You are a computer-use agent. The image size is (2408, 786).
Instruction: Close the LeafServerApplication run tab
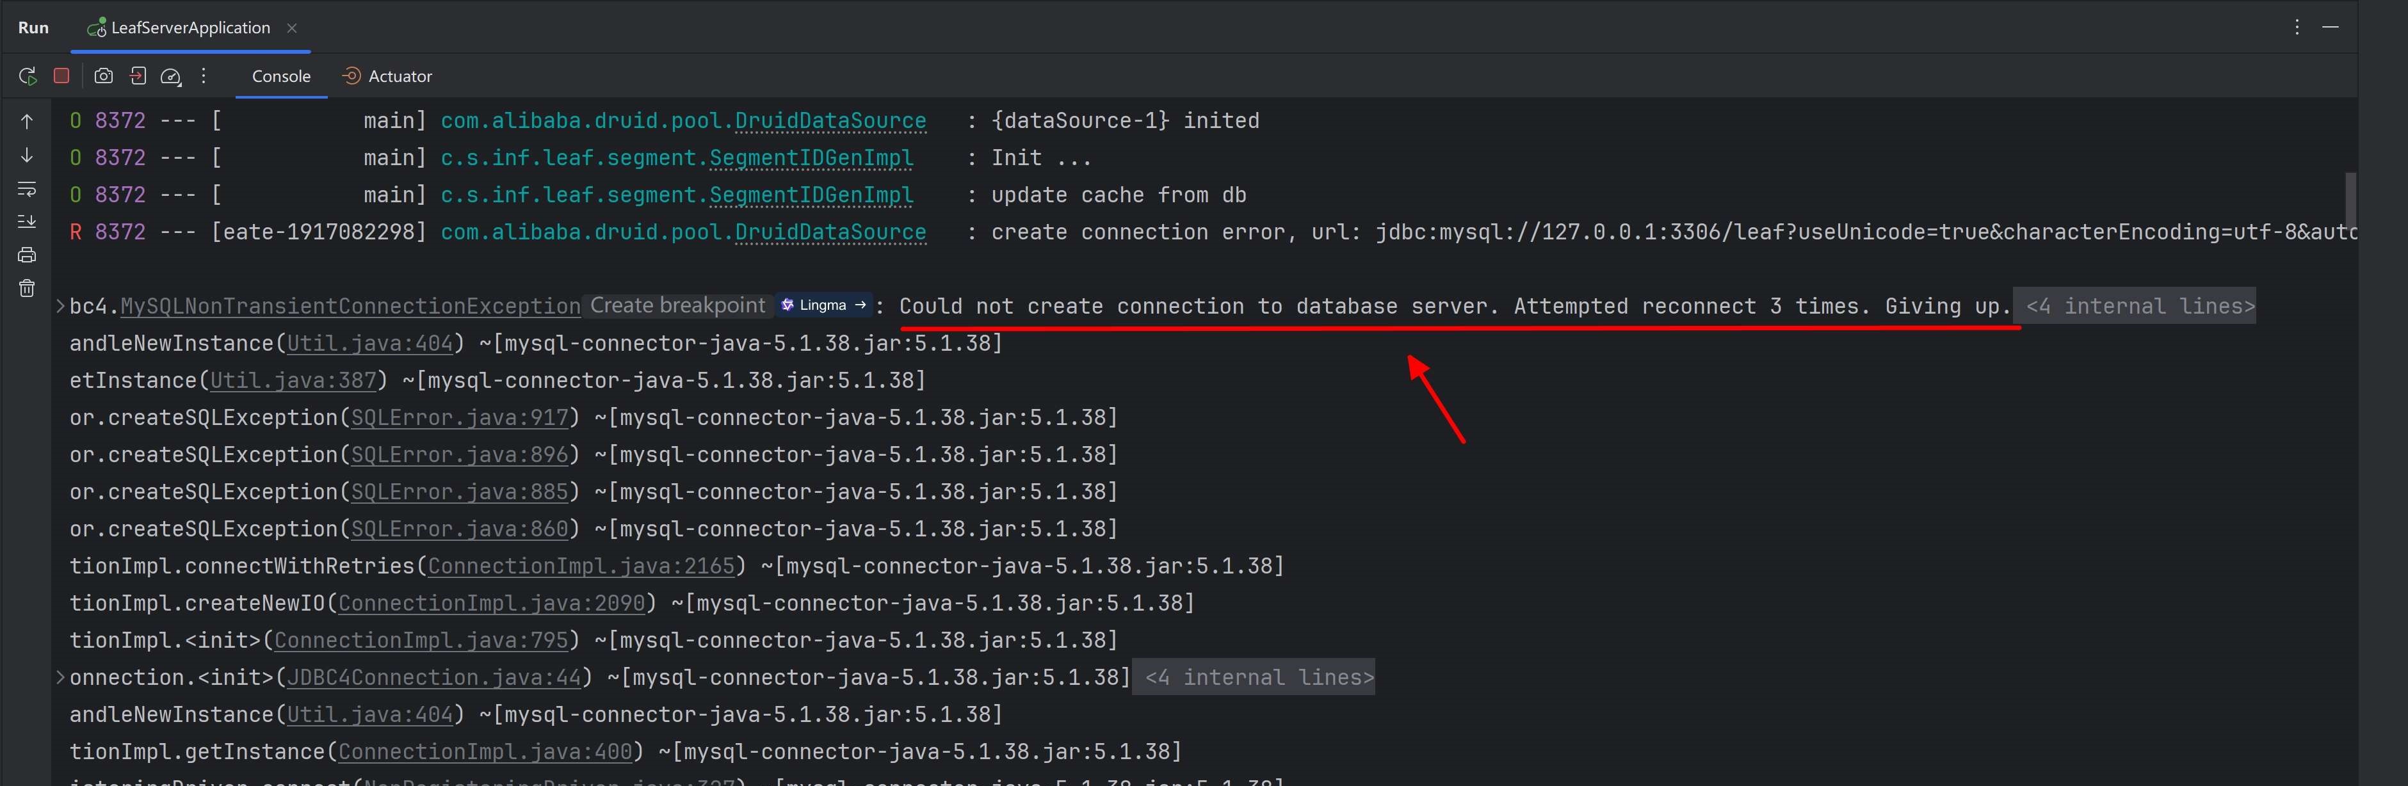click(x=292, y=28)
